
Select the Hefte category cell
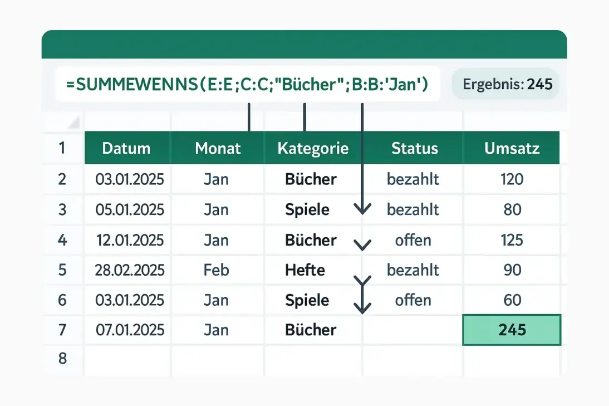pos(305,270)
